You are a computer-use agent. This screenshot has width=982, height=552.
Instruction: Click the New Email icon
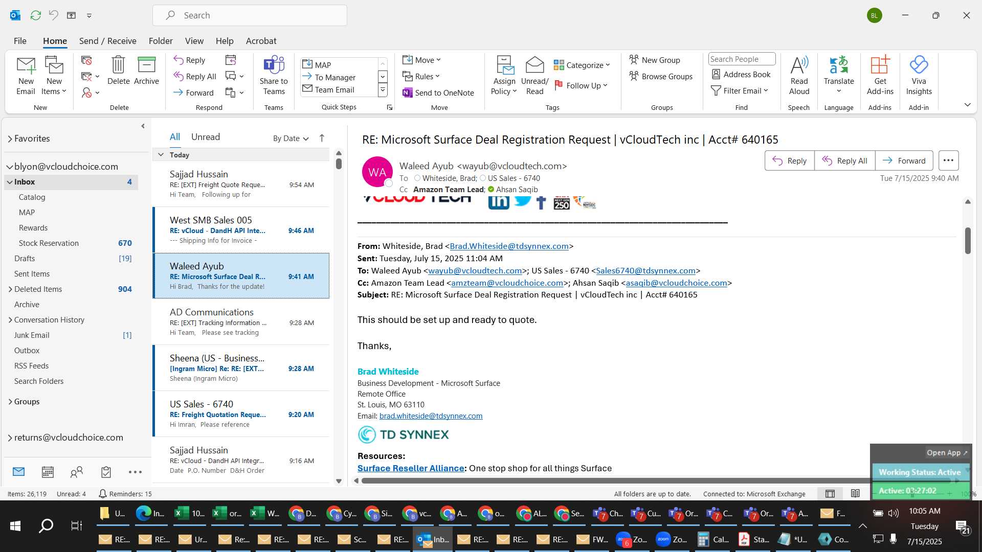pos(26,75)
